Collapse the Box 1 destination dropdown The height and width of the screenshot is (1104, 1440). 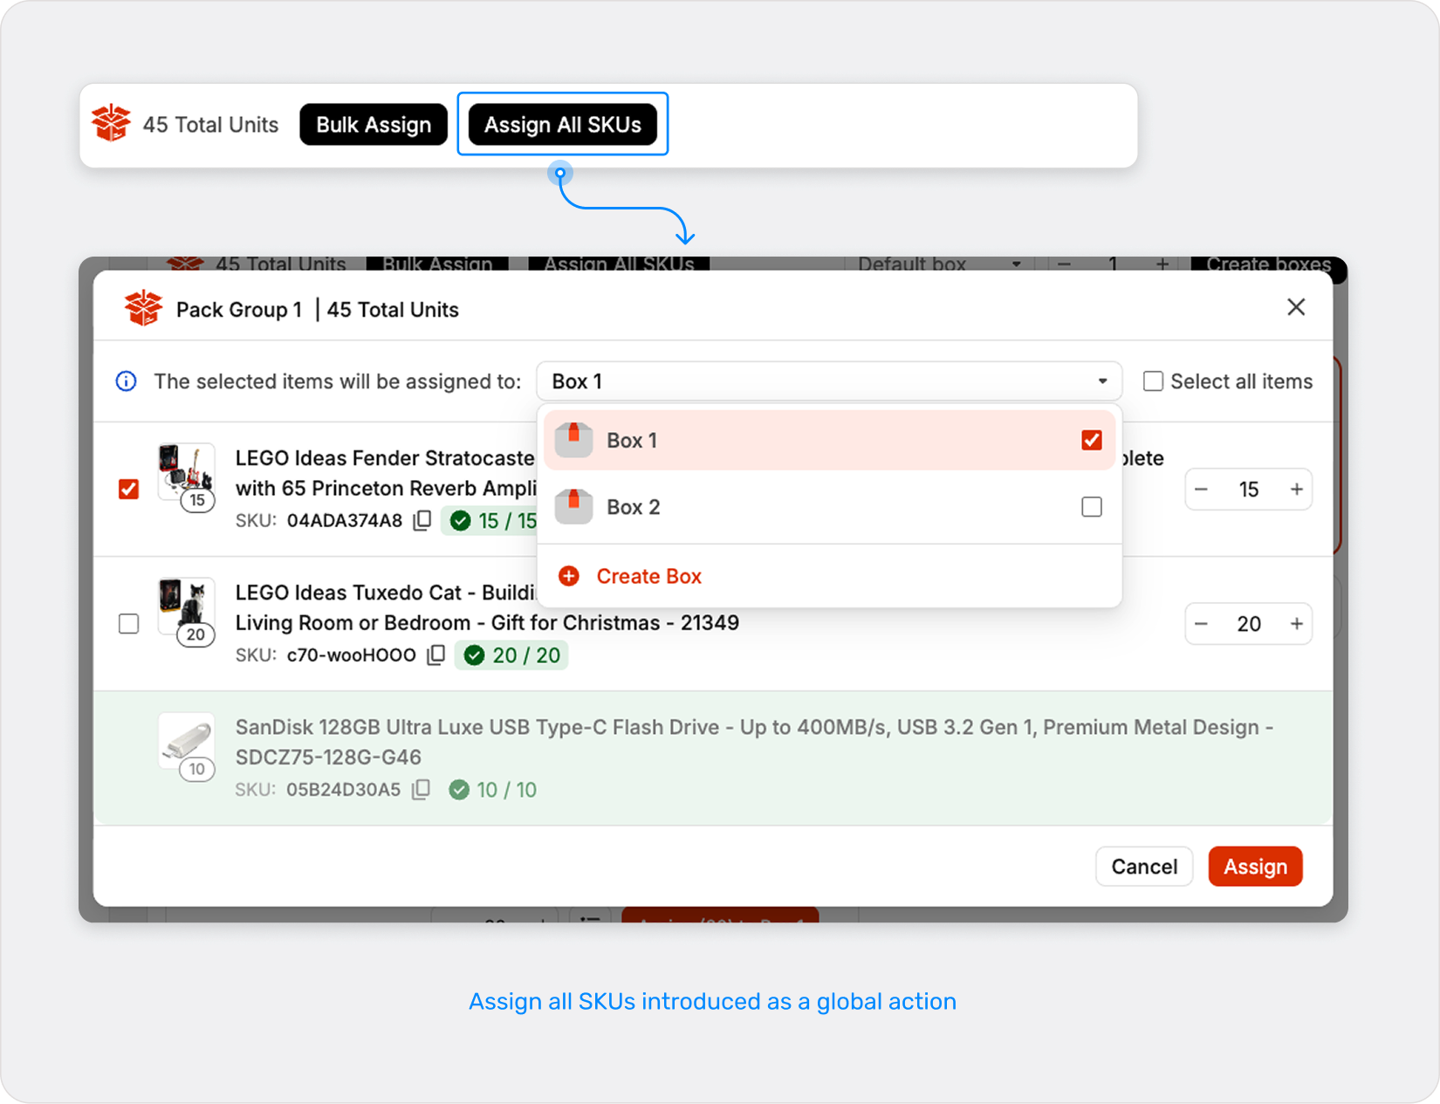[x=1102, y=381]
